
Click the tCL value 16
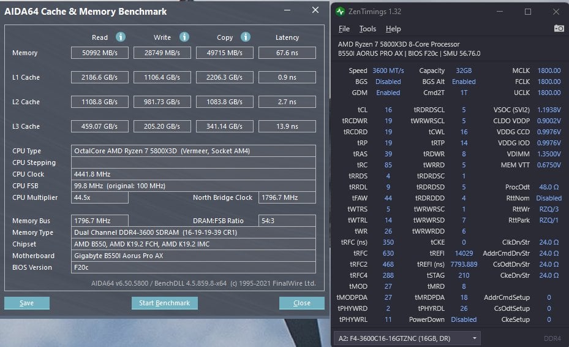pyautogui.click(x=388, y=110)
